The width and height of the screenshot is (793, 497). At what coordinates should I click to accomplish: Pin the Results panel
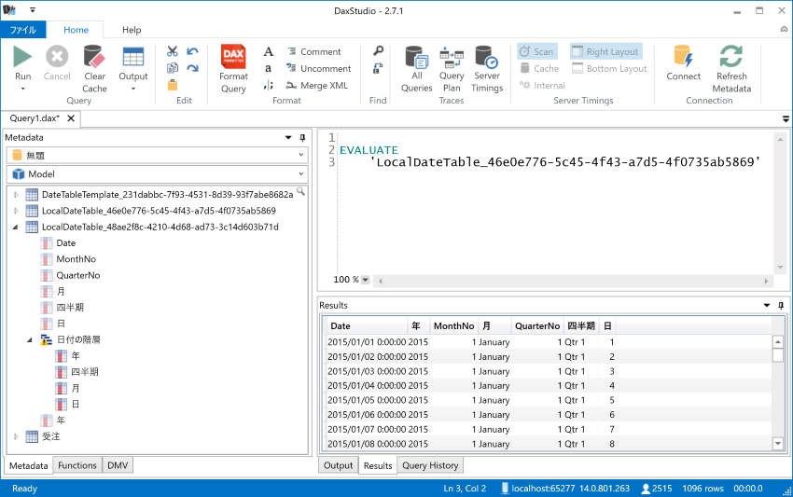pos(781,305)
